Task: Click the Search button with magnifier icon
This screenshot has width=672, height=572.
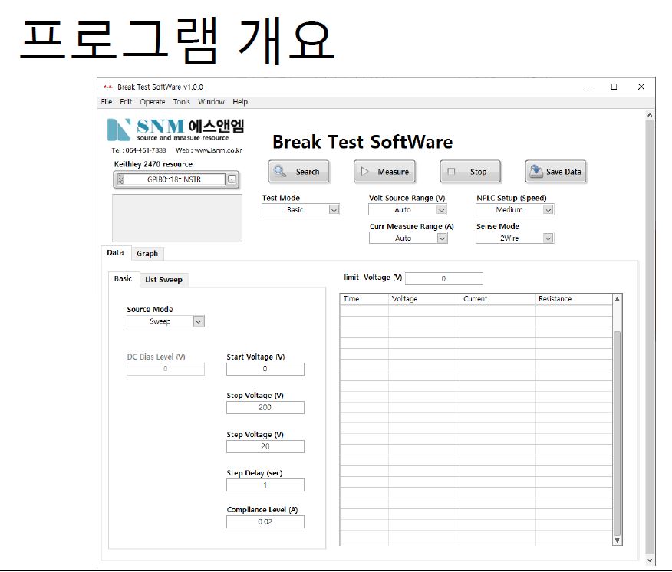Action: click(x=298, y=172)
